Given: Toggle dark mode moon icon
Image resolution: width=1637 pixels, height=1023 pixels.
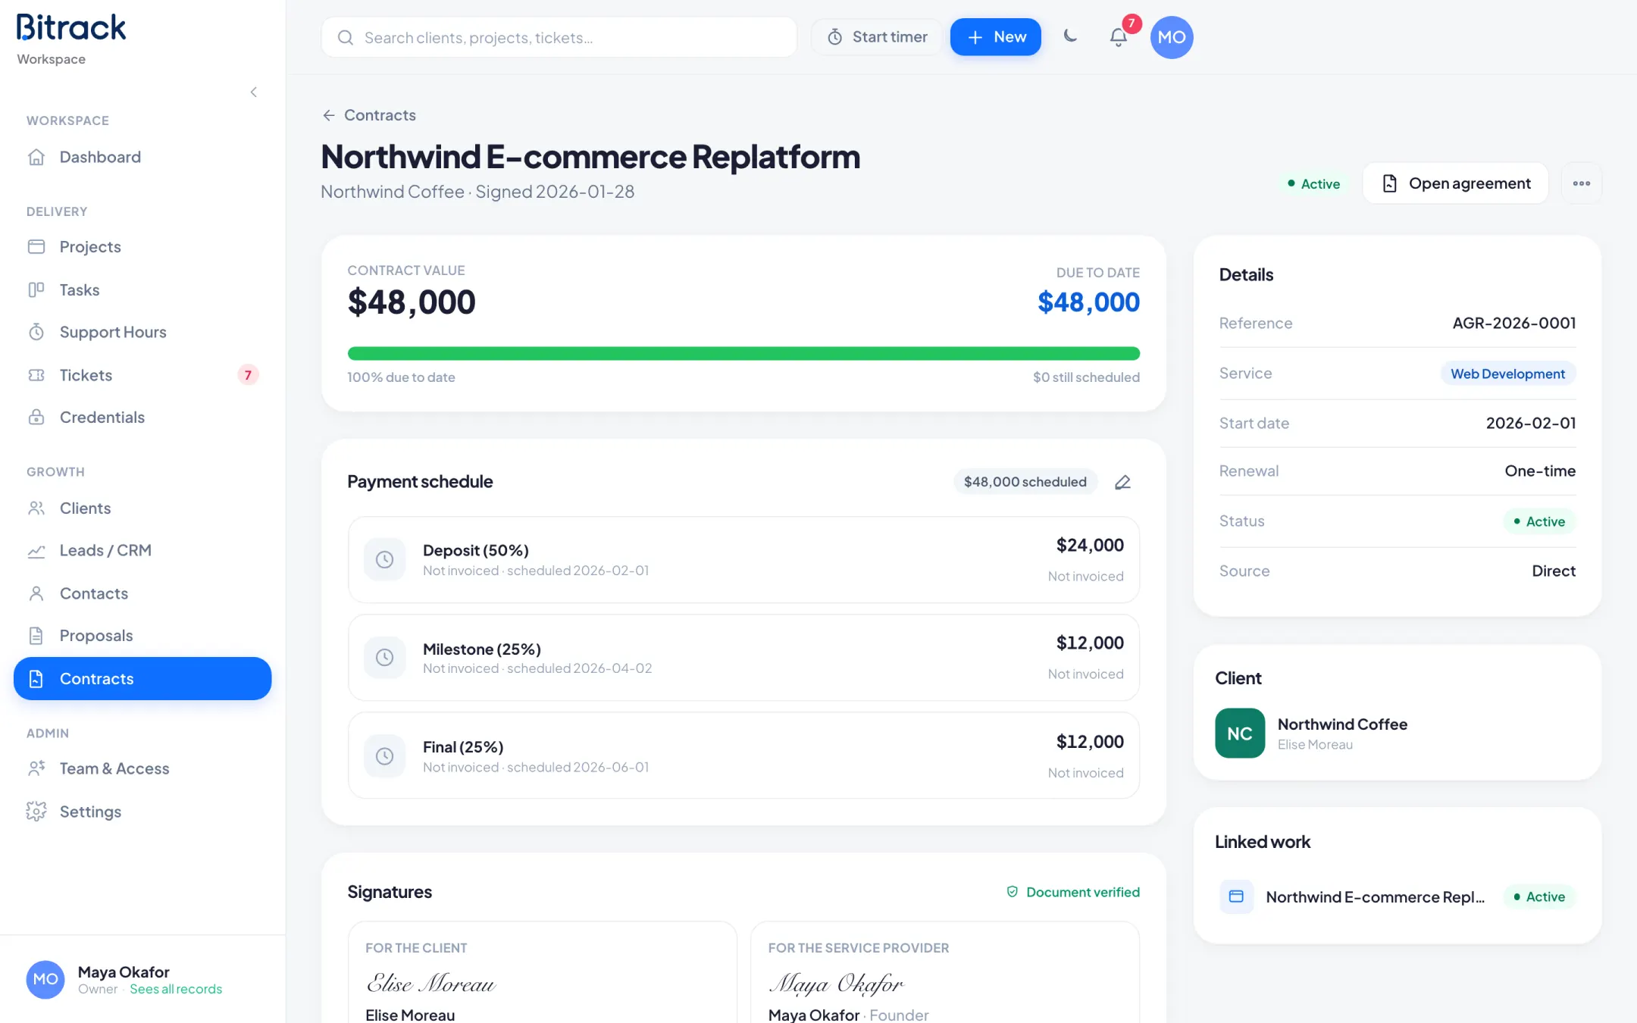Looking at the screenshot, I should [x=1070, y=36].
